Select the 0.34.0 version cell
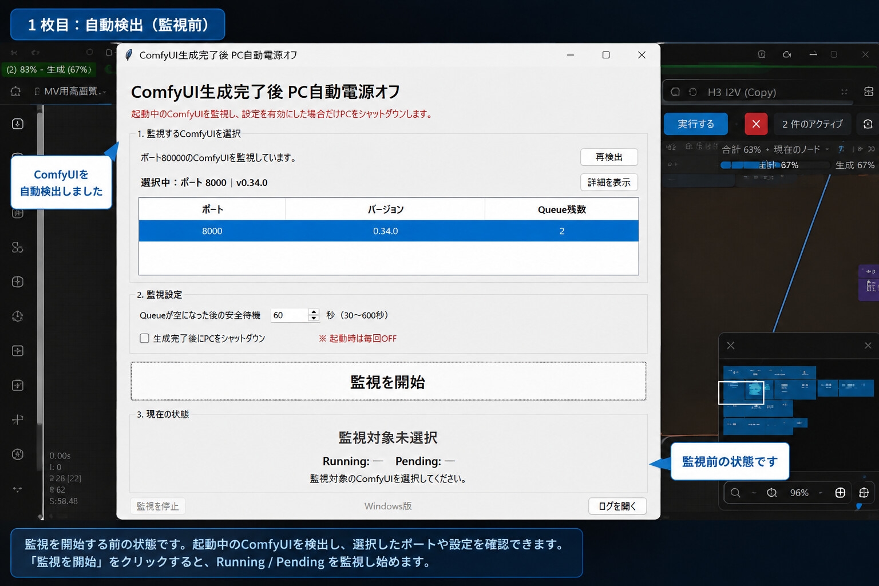 (x=385, y=231)
